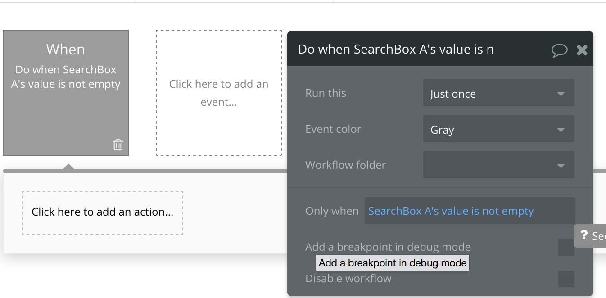Screen dimensions: 606x298
Task: Expand the Event color dropdown showing Gray
Action: point(498,130)
